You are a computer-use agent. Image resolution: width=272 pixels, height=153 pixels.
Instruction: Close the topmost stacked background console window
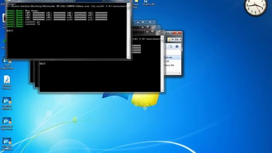(x=150, y=22)
